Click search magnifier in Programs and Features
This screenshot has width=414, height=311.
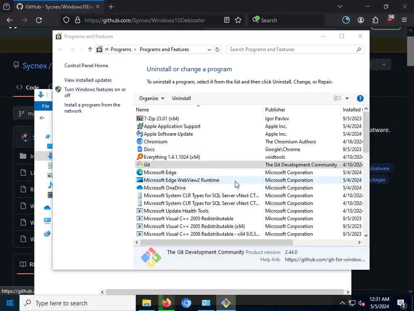[359, 49]
